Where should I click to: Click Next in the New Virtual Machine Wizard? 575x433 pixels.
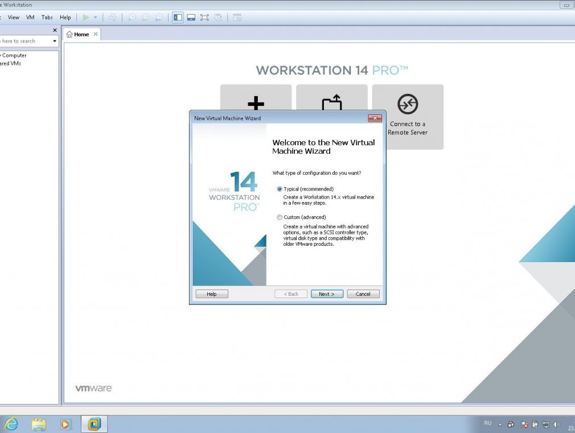tap(327, 294)
